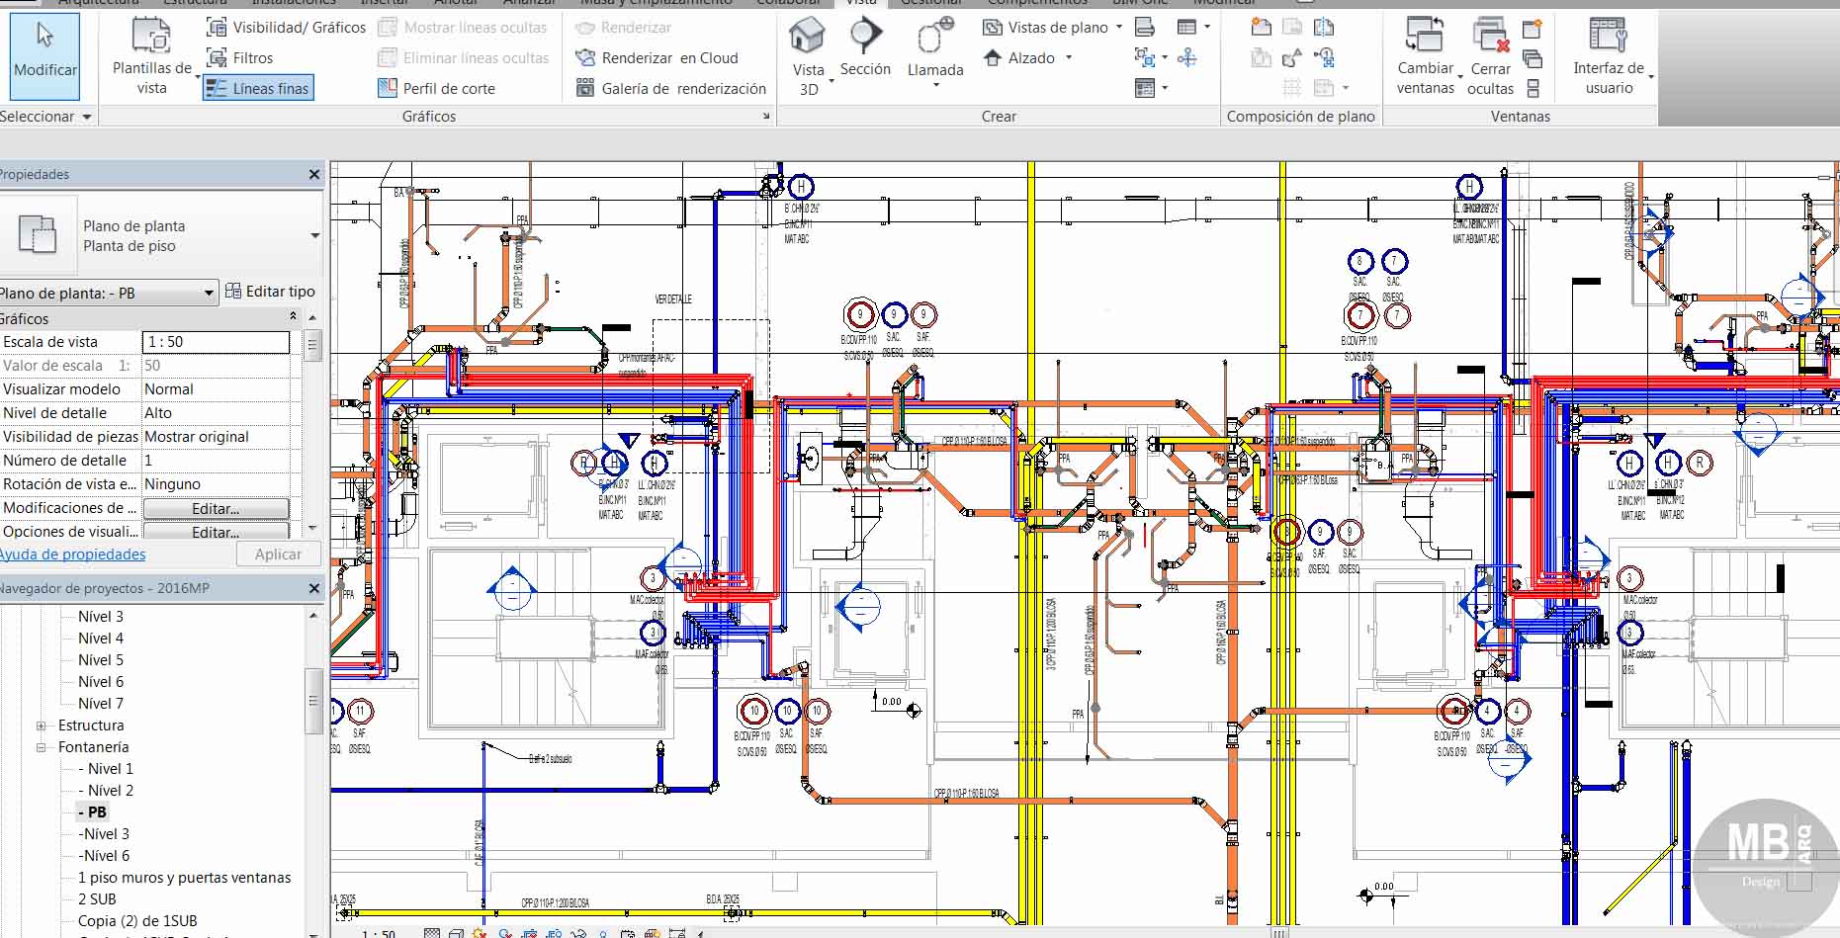
Task: Click the view reference icon in Composición de plano
Action: [x=1324, y=58]
